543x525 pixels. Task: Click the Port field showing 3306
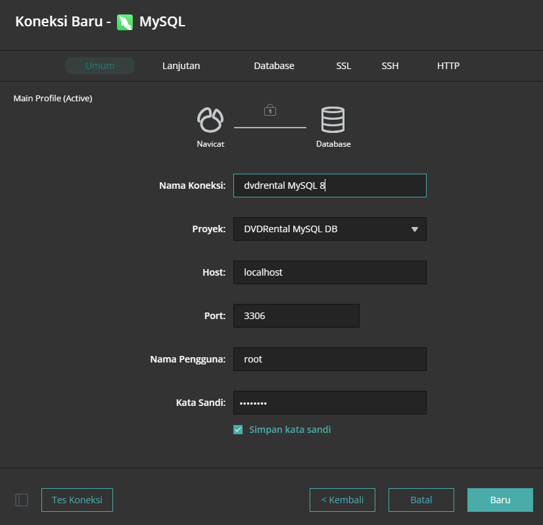click(296, 316)
